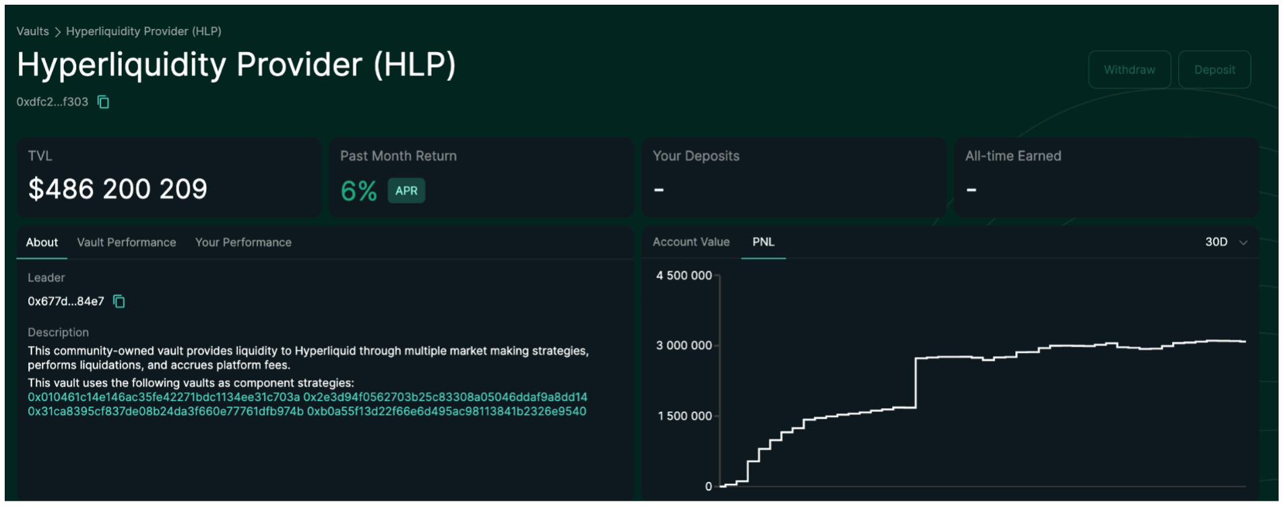Open component vault link starting 0x010461c14e
The width and height of the screenshot is (1284, 508).
click(164, 398)
